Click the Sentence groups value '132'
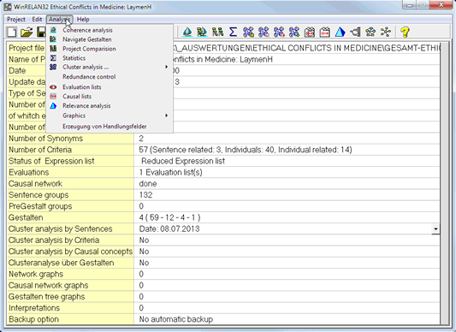The image size is (456, 332). pos(145,195)
